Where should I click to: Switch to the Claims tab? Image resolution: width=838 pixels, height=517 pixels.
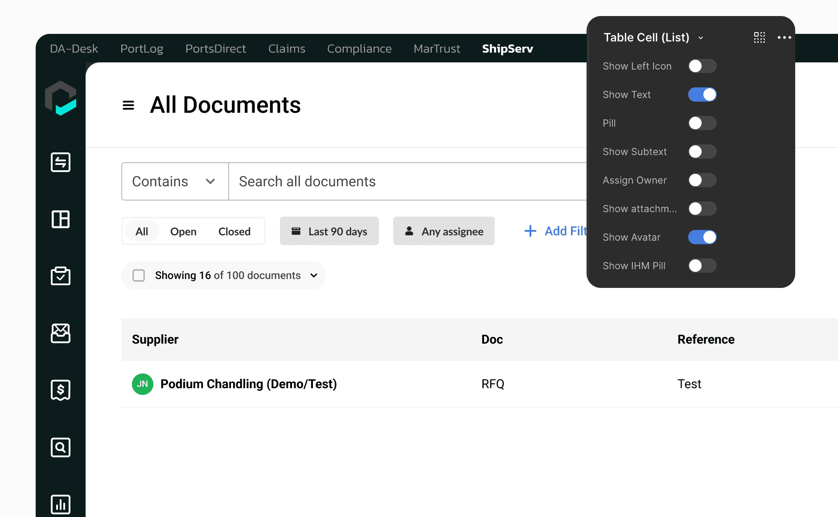click(x=287, y=49)
